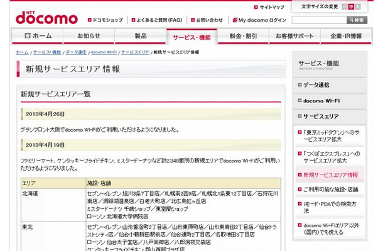Go to the ホーム tab
Image resolution: width=383 pixels, height=251 pixels.
click(37, 36)
